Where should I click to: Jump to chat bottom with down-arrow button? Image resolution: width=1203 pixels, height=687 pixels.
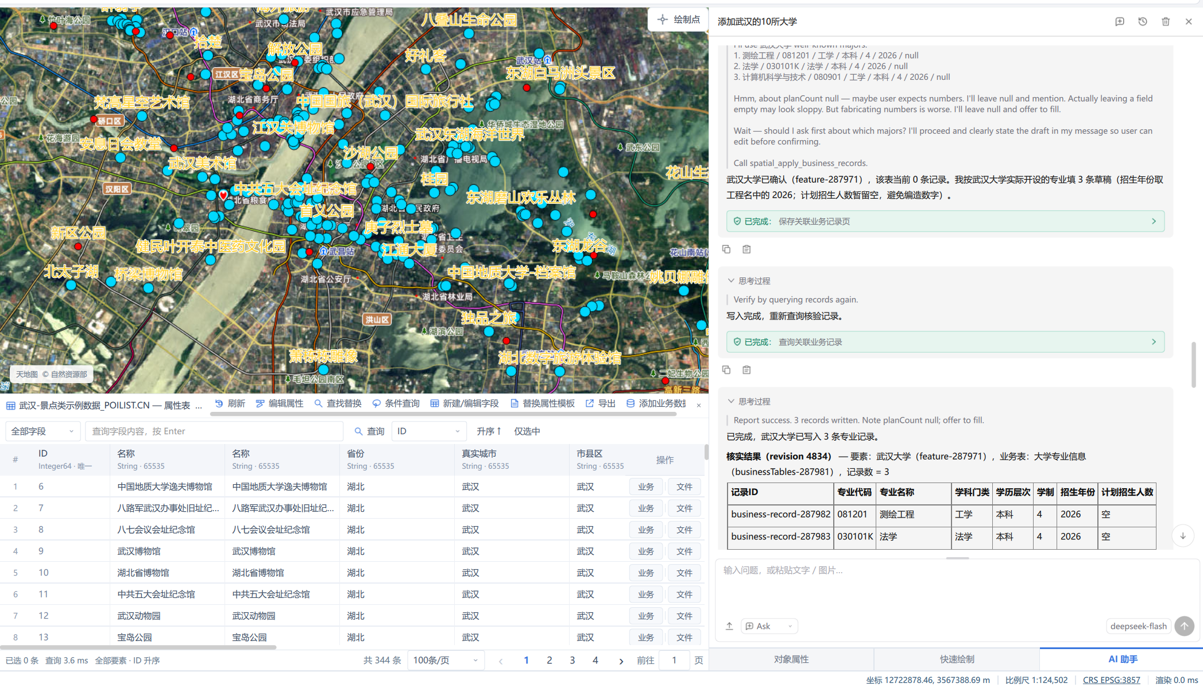[1183, 536]
